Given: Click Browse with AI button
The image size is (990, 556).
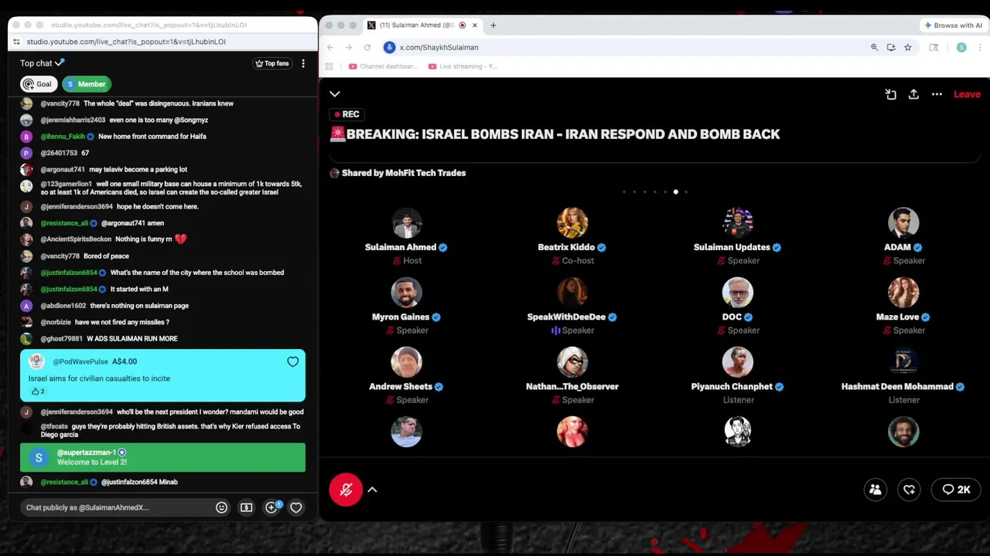Looking at the screenshot, I should pyautogui.click(x=952, y=25).
